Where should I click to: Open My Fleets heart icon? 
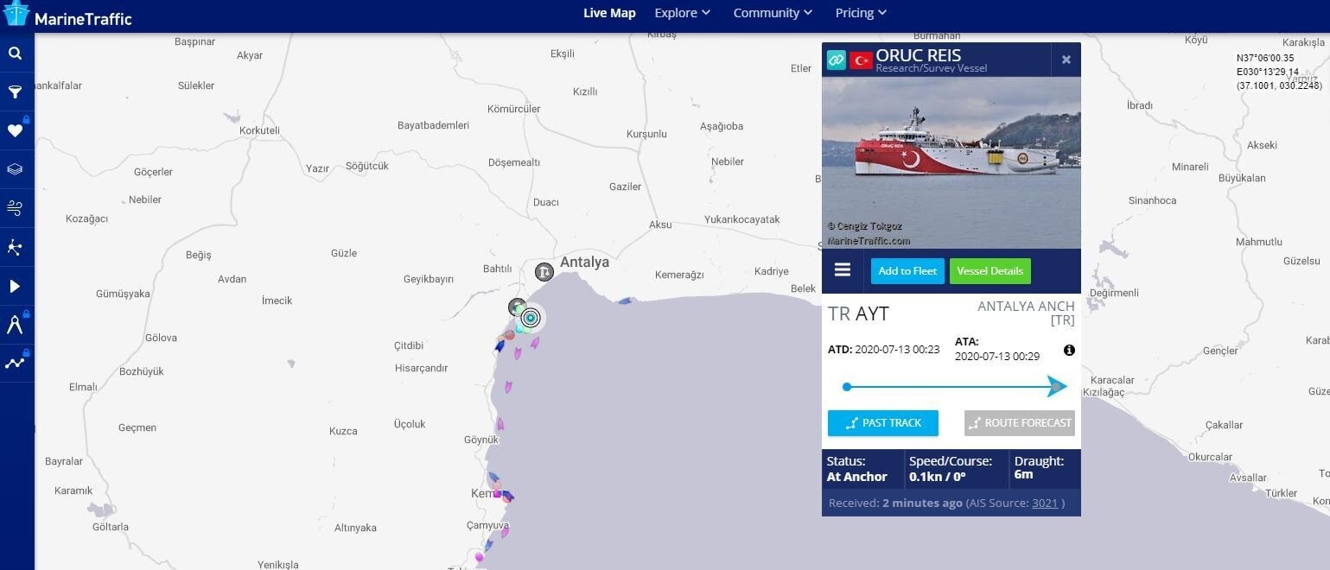point(15,130)
